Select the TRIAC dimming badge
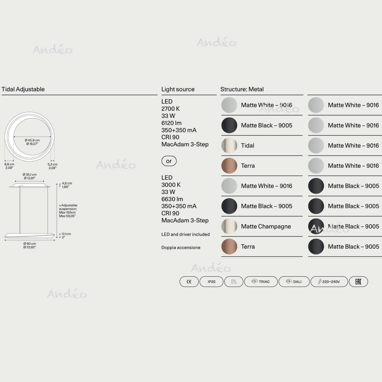382x382 pixels. (261, 282)
